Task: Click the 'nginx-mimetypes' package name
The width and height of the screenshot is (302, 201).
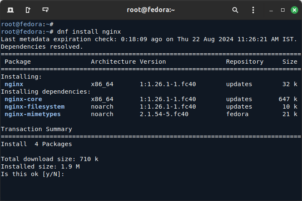Action: (33, 114)
